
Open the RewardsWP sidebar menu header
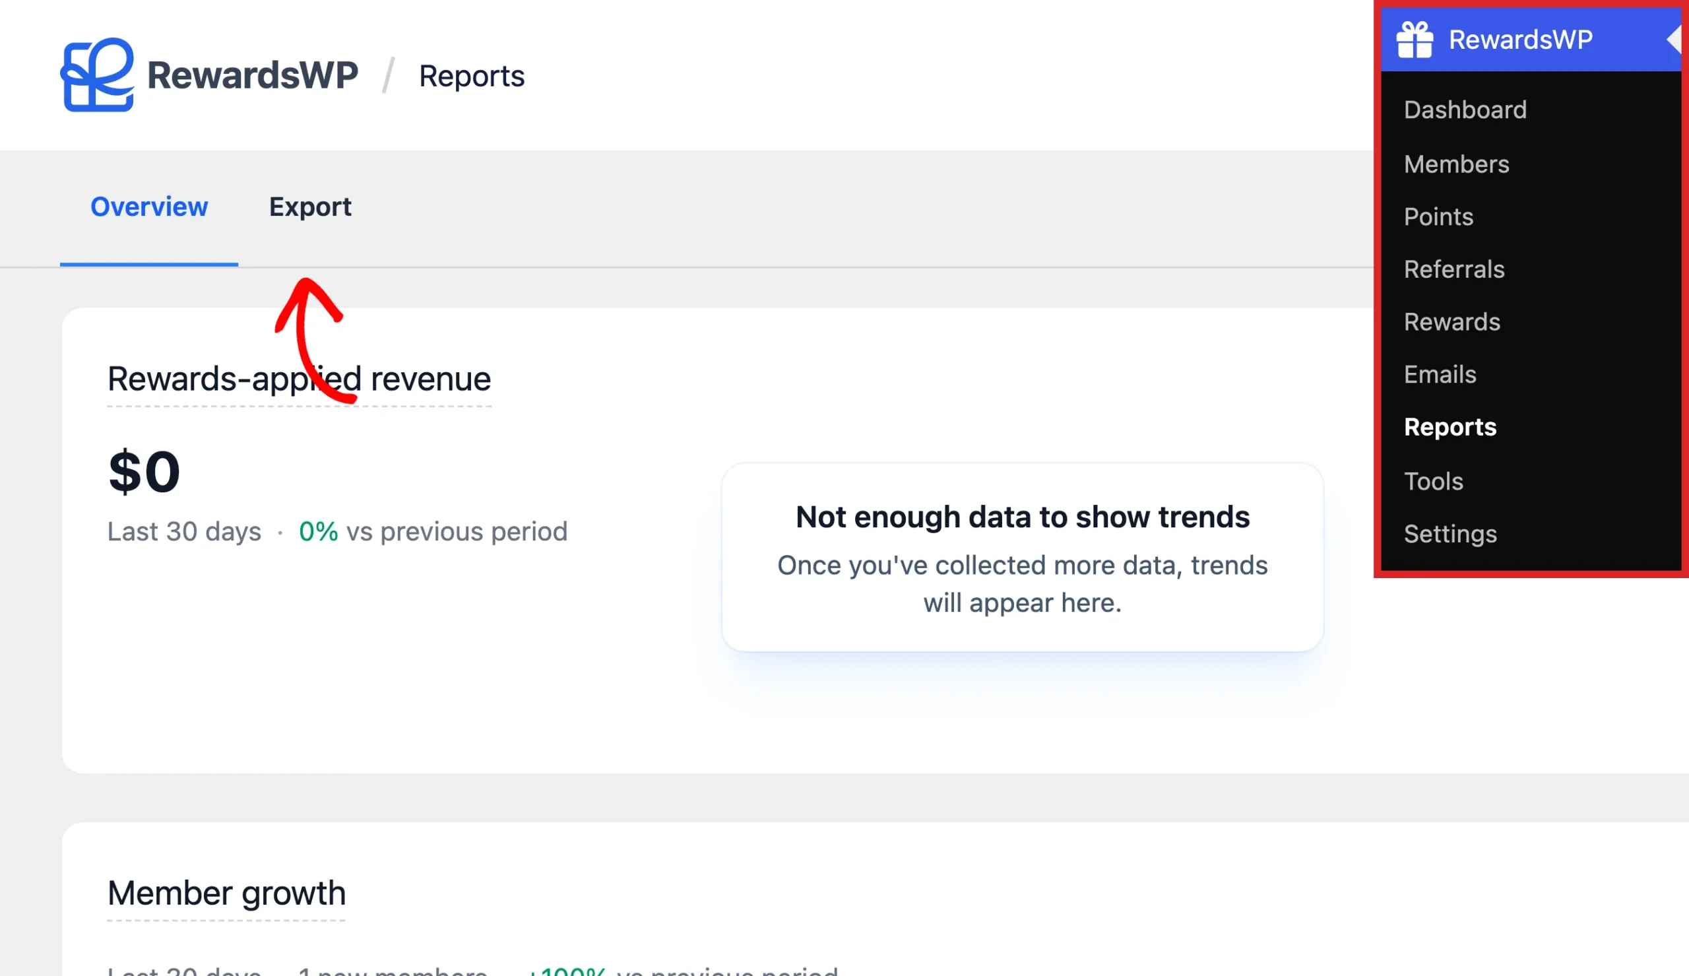[x=1531, y=40]
